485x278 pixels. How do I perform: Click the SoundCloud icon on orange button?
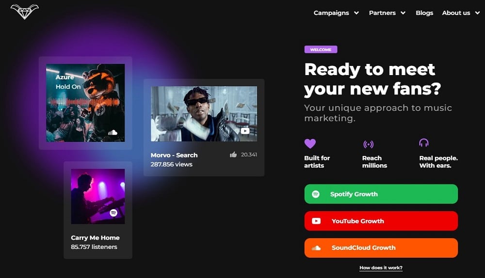pyautogui.click(x=316, y=248)
